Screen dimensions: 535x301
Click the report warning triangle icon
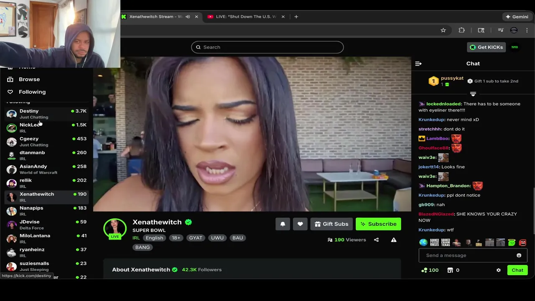coord(394,240)
